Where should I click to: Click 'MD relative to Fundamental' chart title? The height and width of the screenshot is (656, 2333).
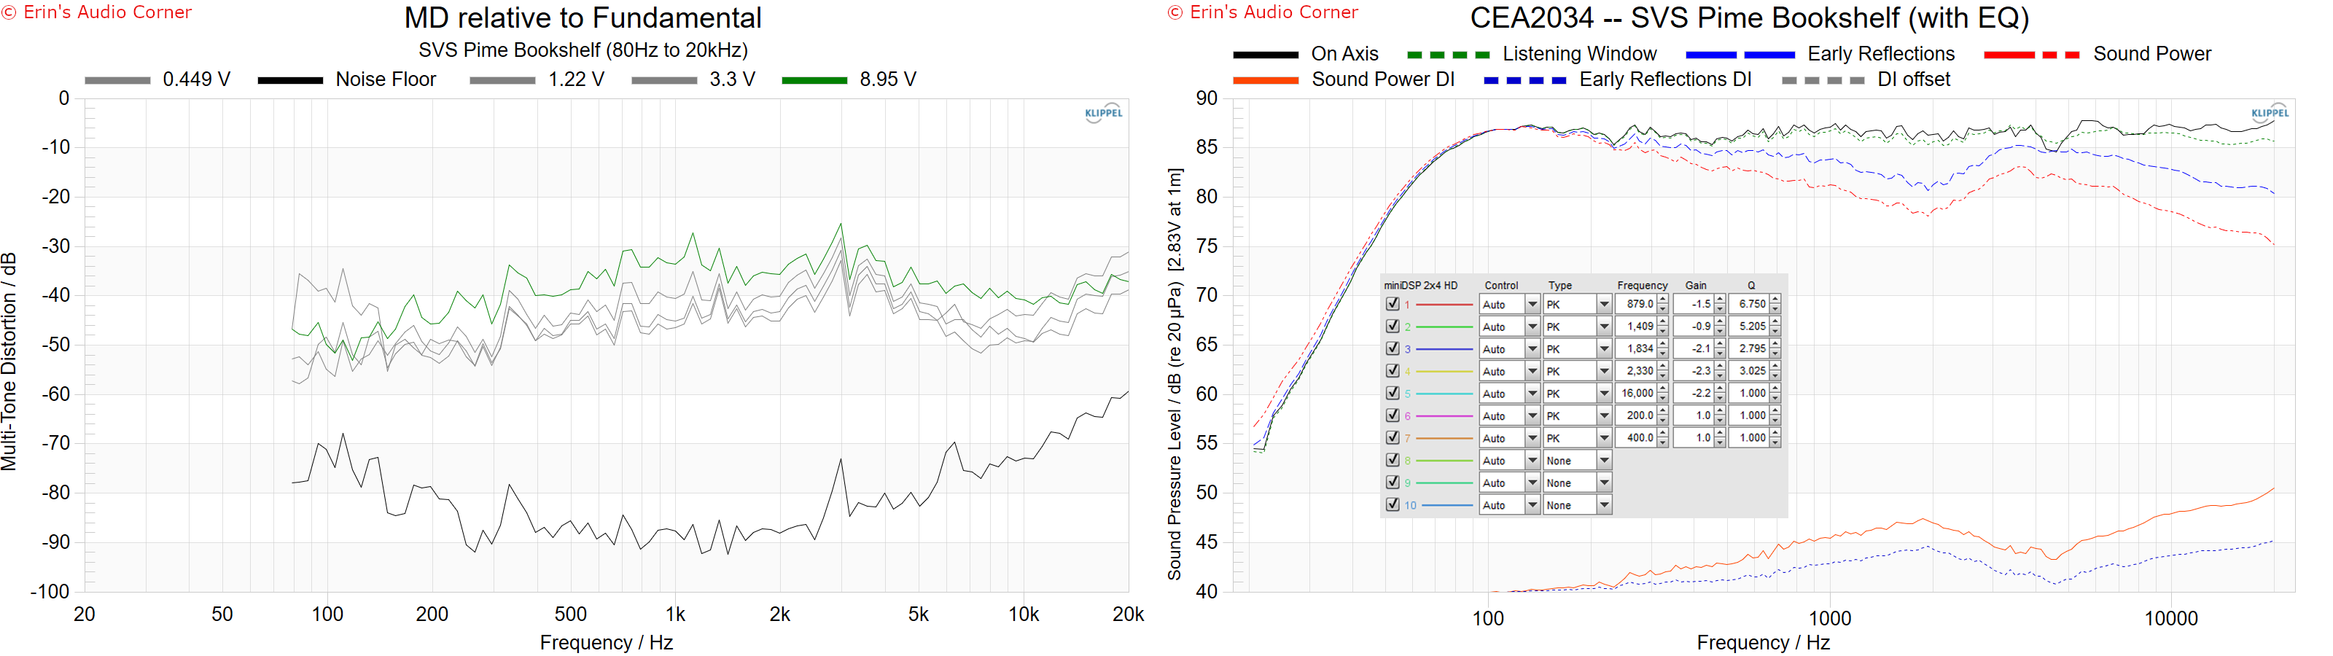583,18
